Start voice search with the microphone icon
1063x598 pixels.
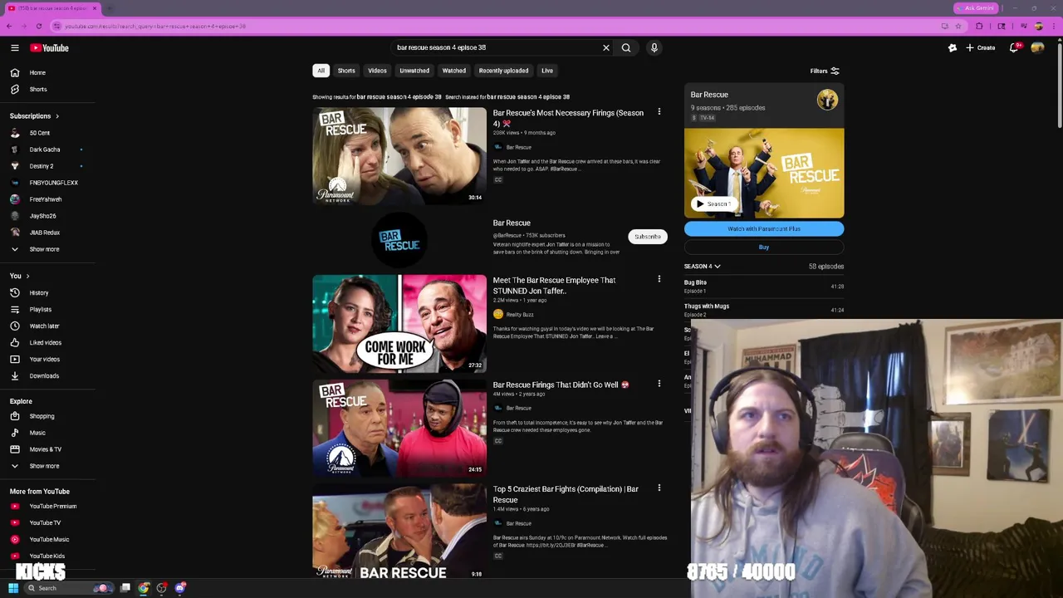click(654, 48)
